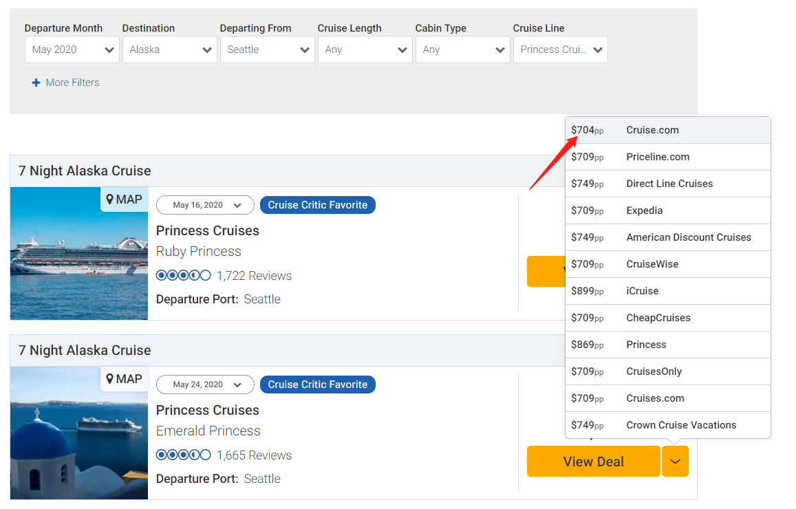The image size is (796, 509).
Task: Open the Destination dropdown showing Alaska
Action: click(x=169, y=50)
